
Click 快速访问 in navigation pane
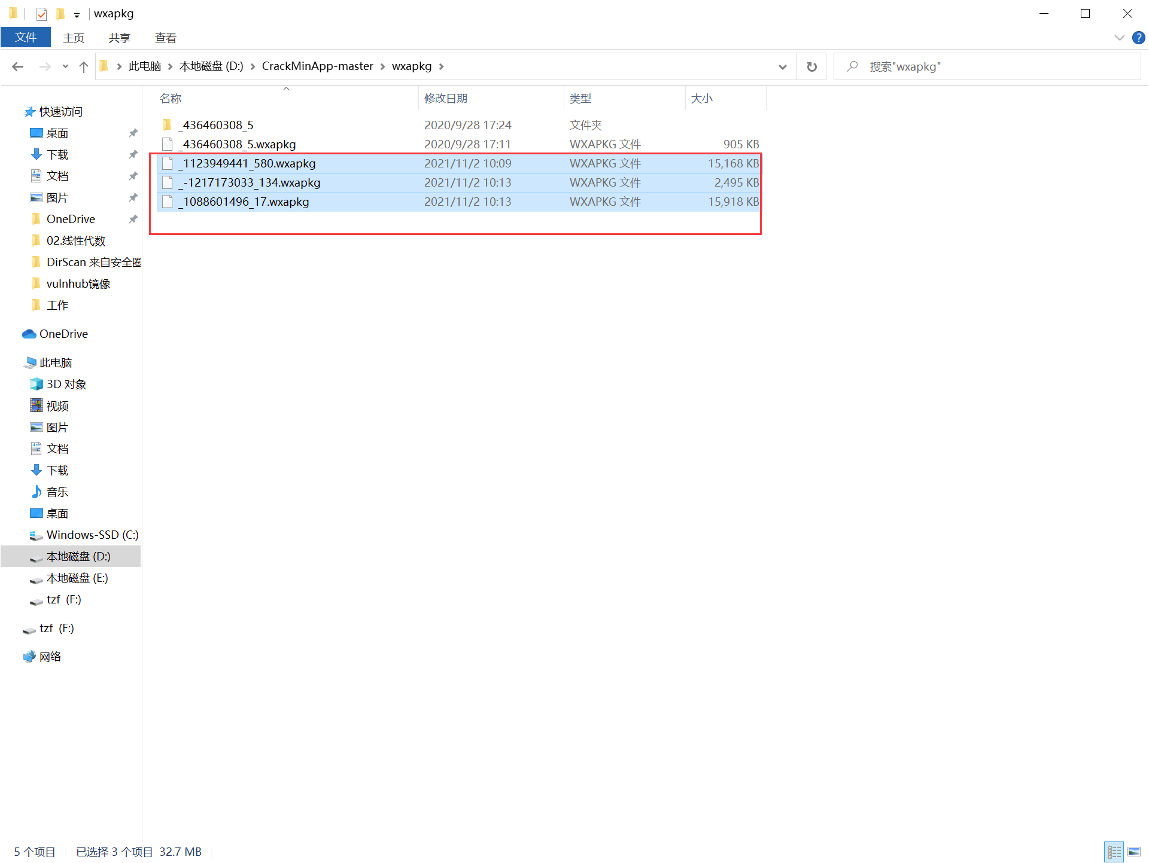60,112
